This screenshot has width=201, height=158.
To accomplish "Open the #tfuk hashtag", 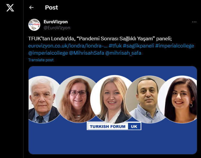I will click(115, 46).
